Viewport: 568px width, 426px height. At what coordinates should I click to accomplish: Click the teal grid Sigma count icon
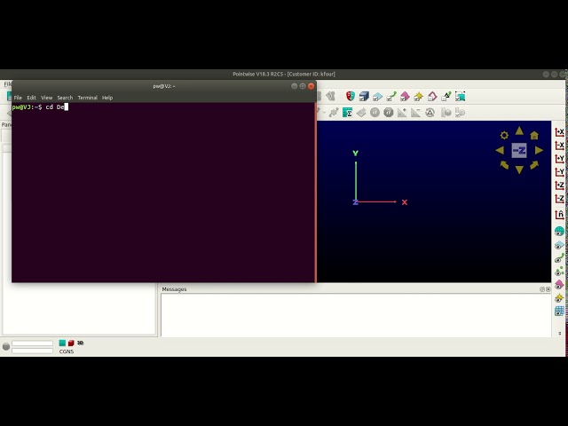click(347, 113)
